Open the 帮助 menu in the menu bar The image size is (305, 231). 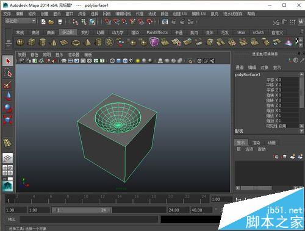pyautogui.click(x=251, y=14)
